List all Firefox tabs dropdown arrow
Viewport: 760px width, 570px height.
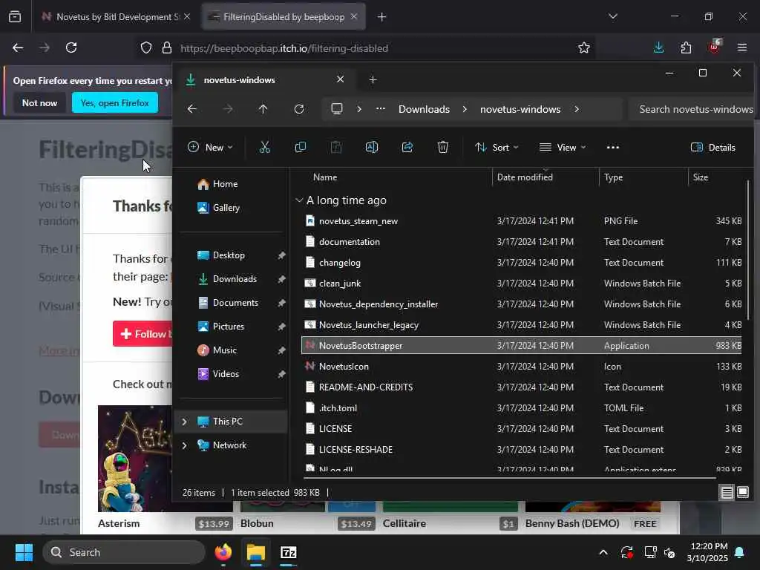[x=613, y=16]
